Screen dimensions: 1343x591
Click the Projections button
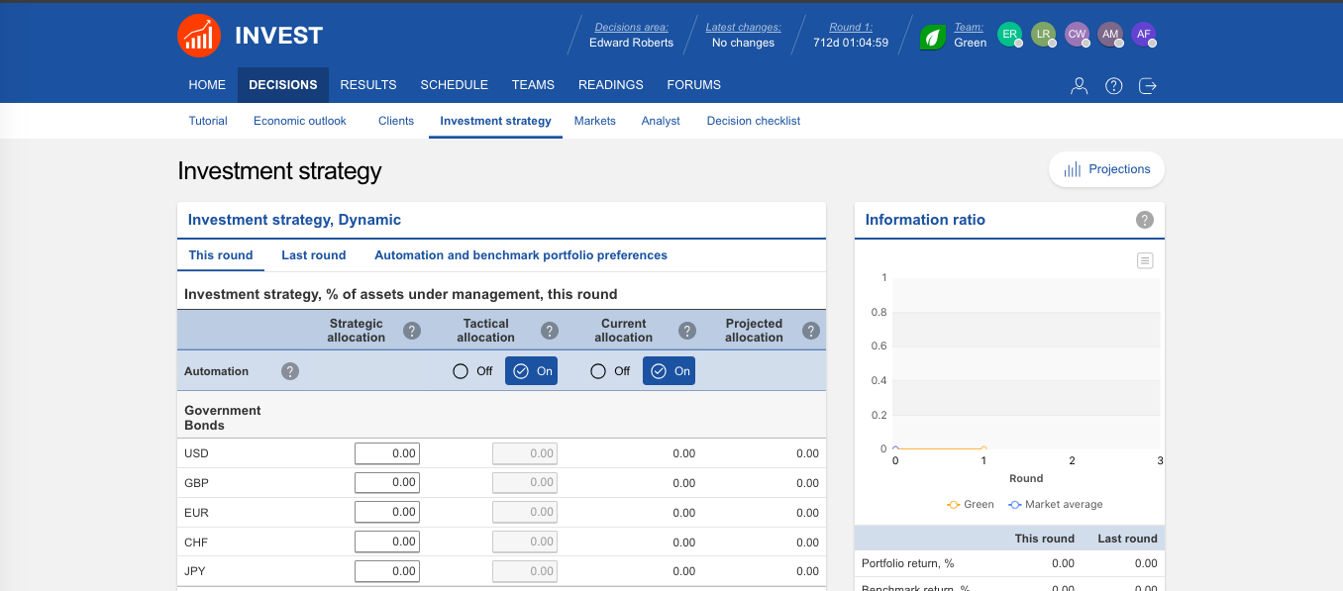pos(1106,169)
